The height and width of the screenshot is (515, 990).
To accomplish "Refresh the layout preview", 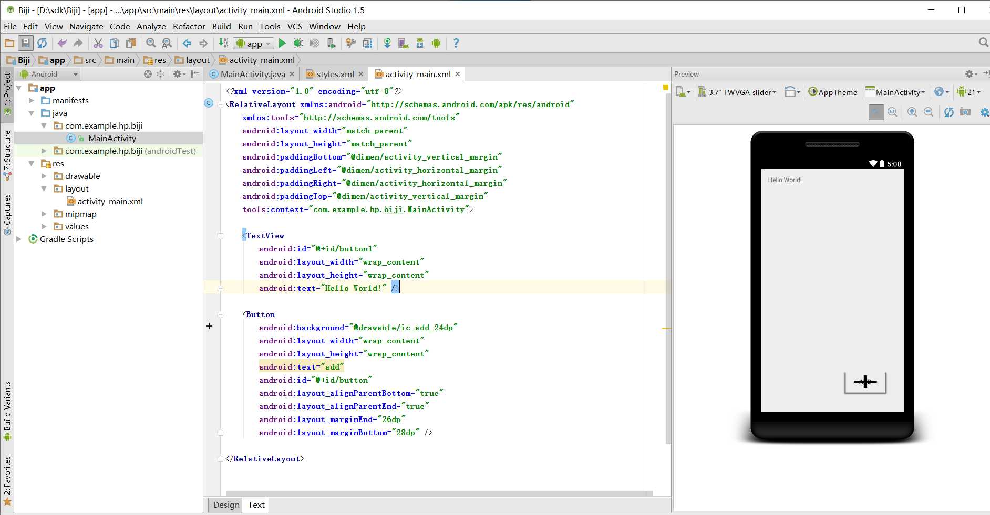I will coord(948,112).
